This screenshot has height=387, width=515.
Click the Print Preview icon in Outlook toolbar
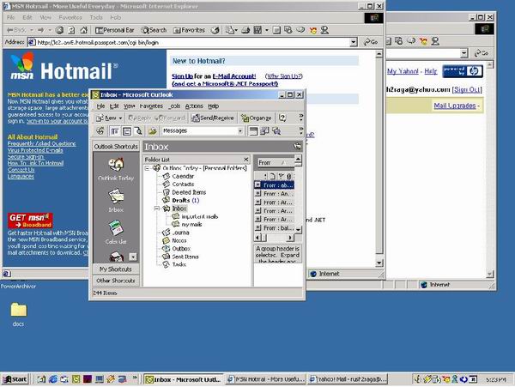click(138, 131)
